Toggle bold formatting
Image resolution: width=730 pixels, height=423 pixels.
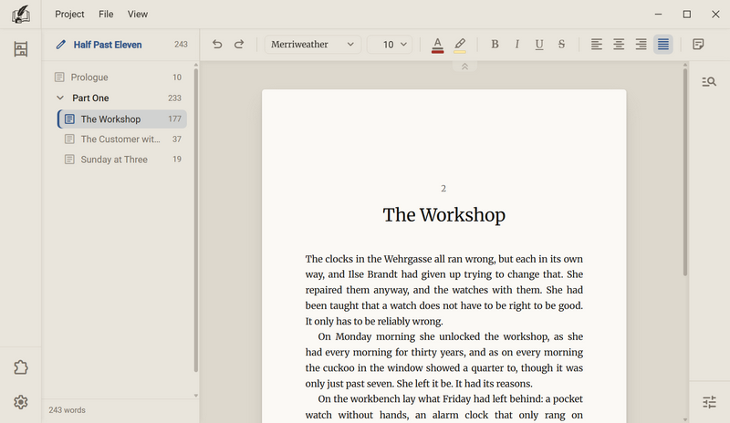[495, 44]
